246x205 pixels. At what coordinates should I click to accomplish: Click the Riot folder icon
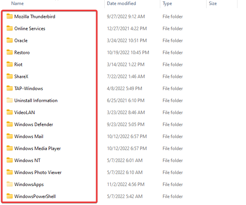coord(10,64)
